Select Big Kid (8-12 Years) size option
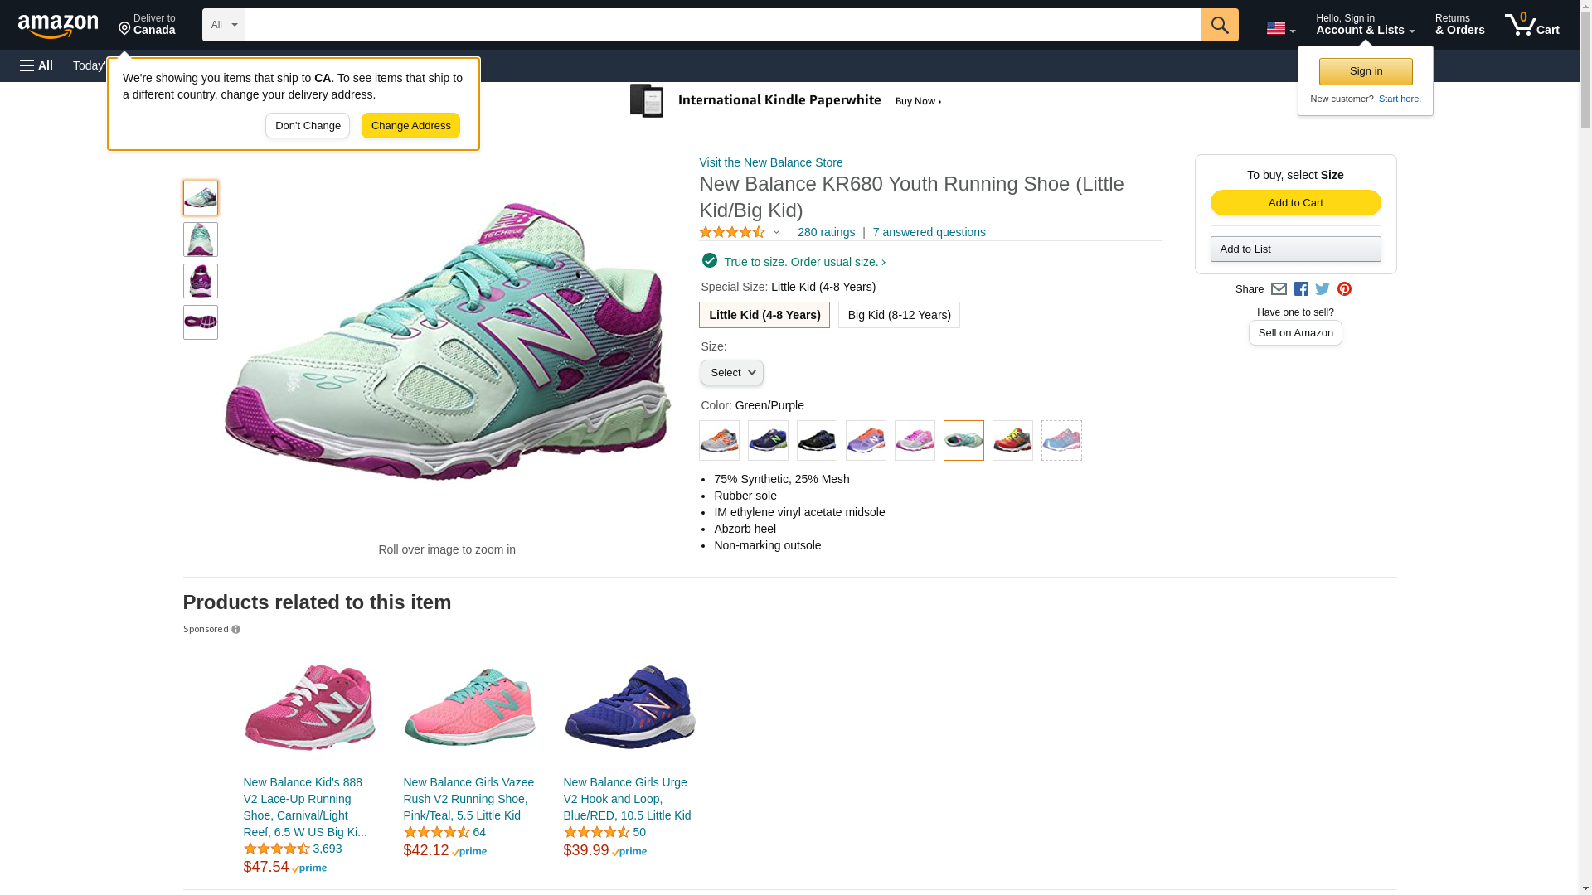This screenshot has height=895, width=1592. coord(899,315)
